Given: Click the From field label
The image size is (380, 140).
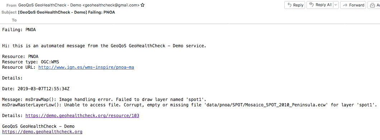Looking at the screenshot, I should pyautogui.click(x=11, y=5).
